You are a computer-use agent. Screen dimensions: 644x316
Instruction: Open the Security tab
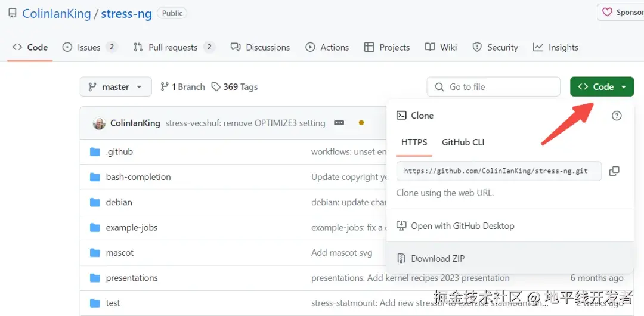(495, 47)
